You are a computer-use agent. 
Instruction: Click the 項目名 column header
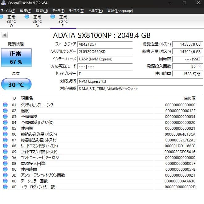pos(86,98)
